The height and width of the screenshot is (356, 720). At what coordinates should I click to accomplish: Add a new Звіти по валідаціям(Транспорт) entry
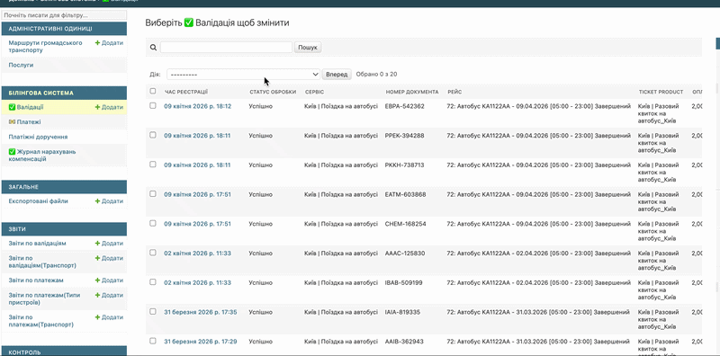coord(109,258)
